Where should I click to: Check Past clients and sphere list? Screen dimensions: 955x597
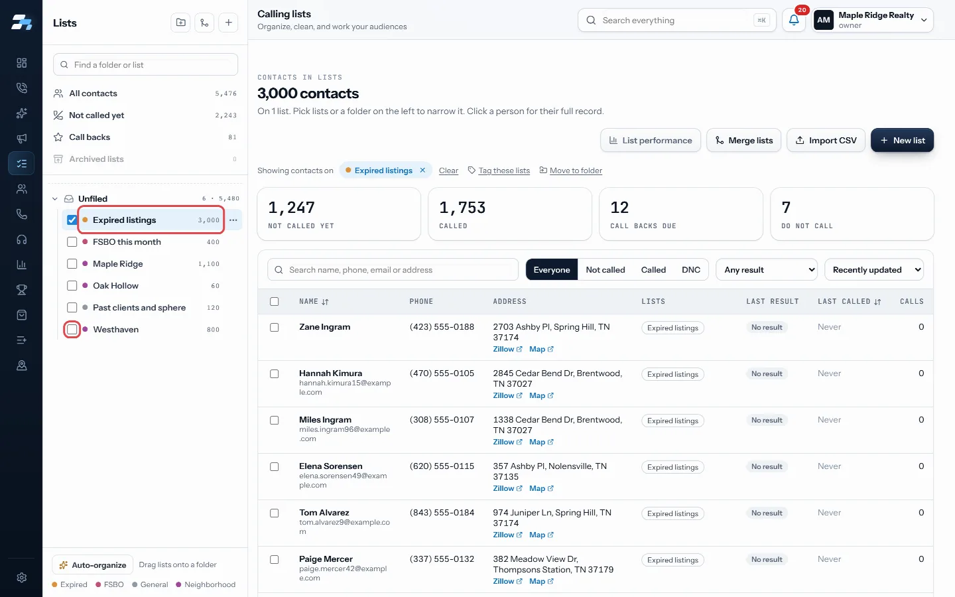tap(72, 308)
